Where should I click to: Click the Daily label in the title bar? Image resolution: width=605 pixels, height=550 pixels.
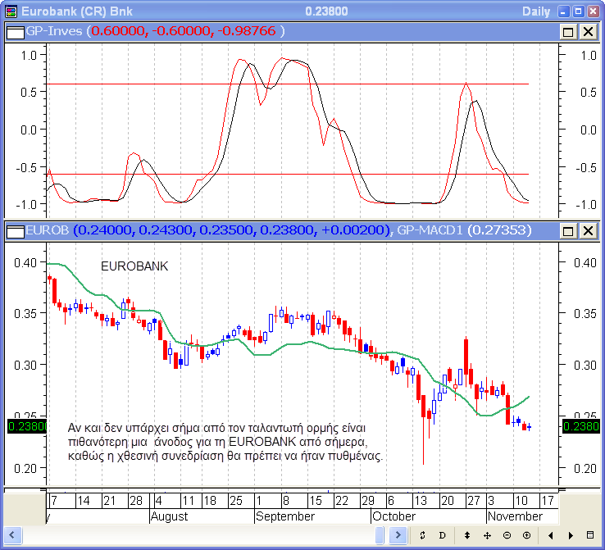538,11
